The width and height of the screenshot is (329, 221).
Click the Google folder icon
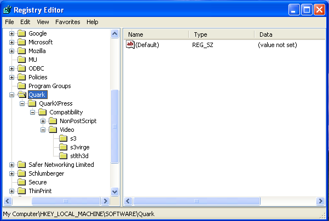tap(21, 33)
